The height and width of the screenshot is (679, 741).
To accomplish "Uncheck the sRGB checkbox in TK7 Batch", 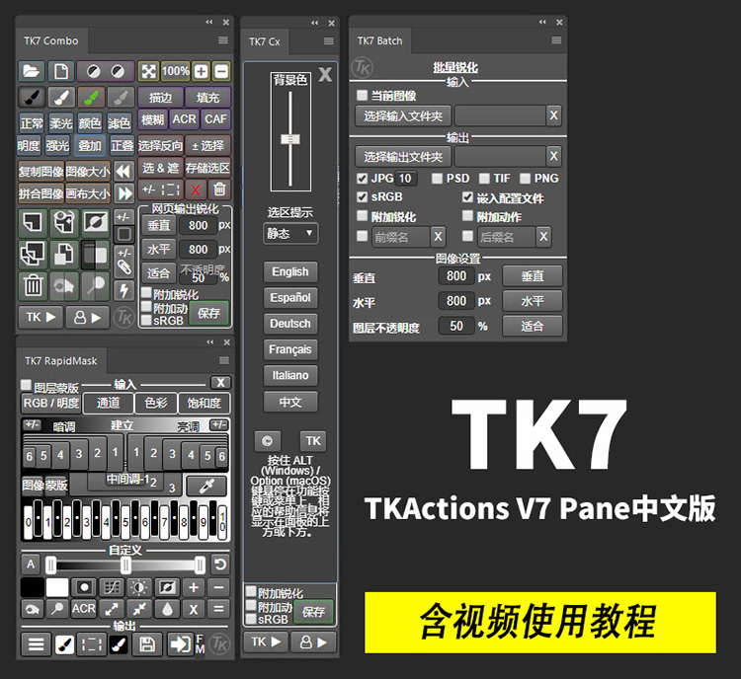I will click(x=362, y=197).
